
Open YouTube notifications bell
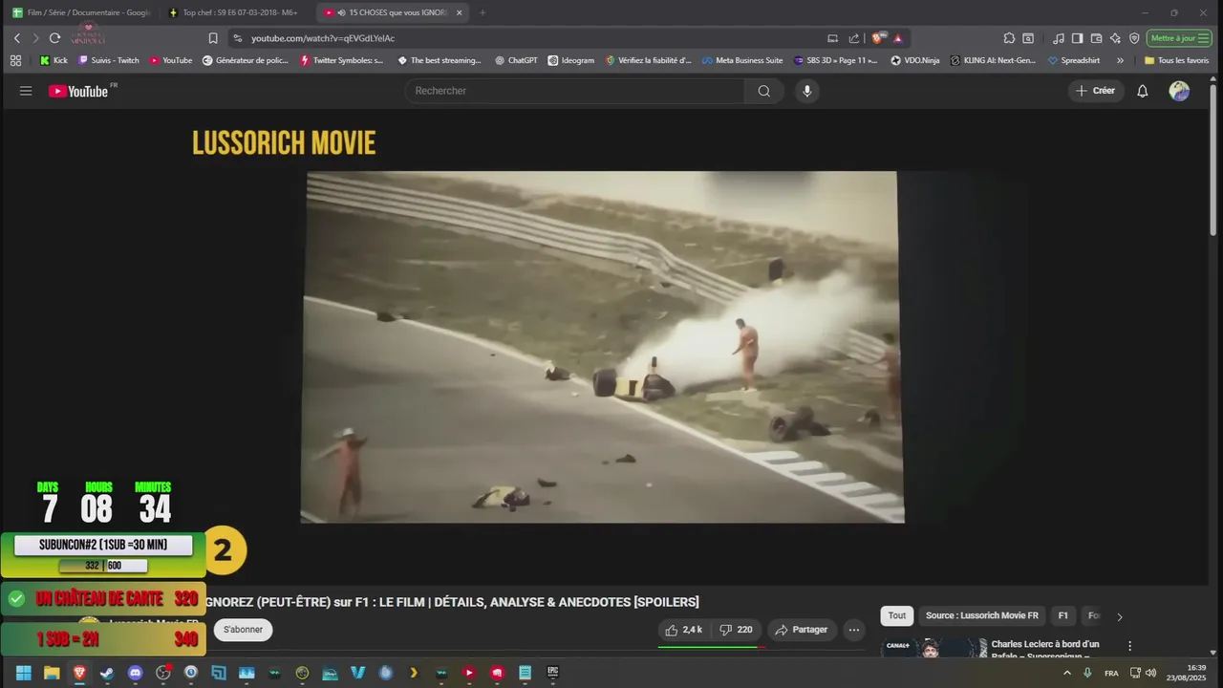1142,91
